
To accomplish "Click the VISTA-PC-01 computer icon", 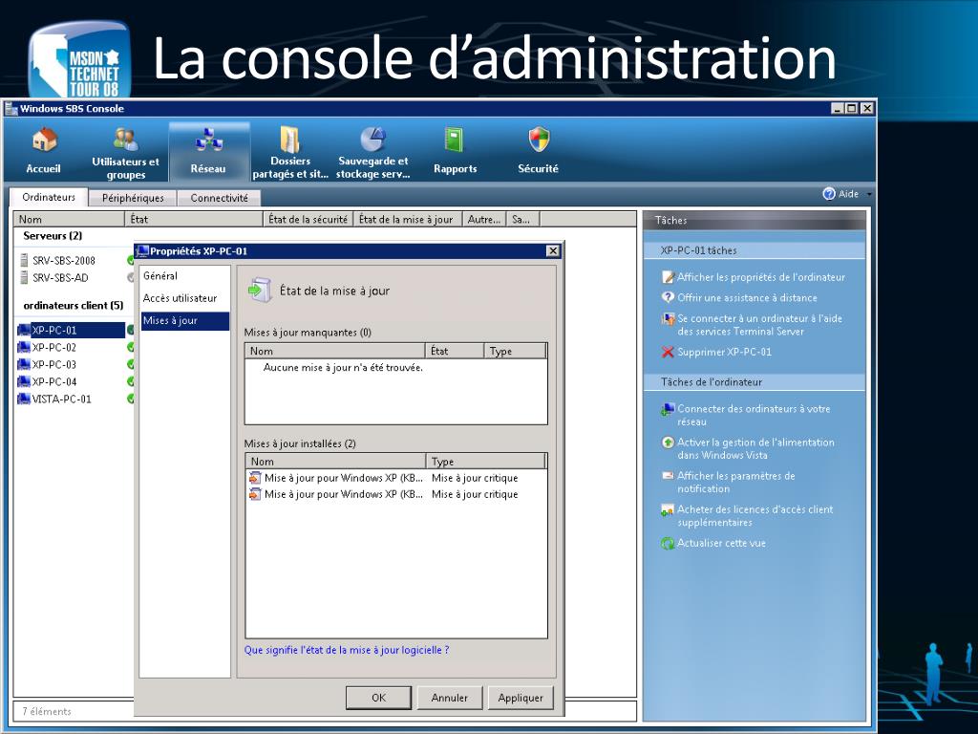I will click(24, 399).
